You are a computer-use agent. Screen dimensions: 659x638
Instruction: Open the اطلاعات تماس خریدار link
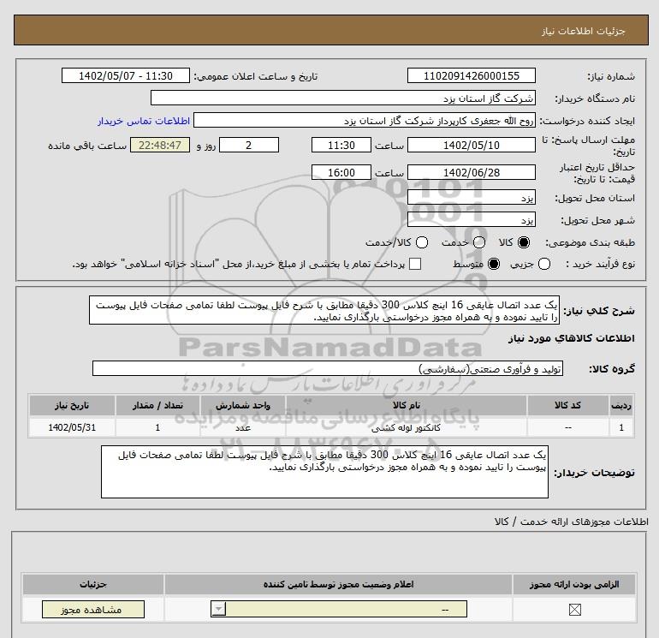point(144,121)
